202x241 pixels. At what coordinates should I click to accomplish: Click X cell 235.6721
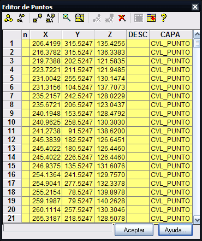click(x=46, y=104)
